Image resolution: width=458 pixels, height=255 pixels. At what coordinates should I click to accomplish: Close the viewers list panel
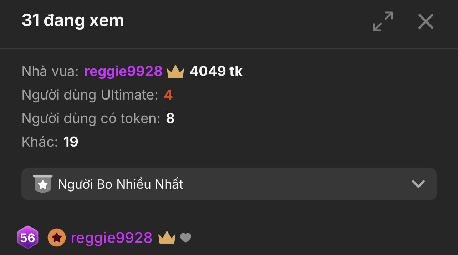pyautogui.click(x=426, y=21)
